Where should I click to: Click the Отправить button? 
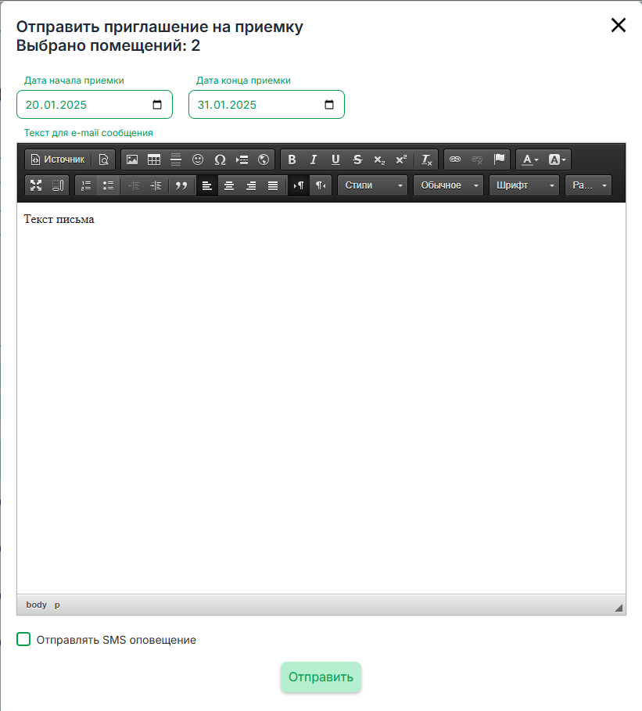pos(321,677)
